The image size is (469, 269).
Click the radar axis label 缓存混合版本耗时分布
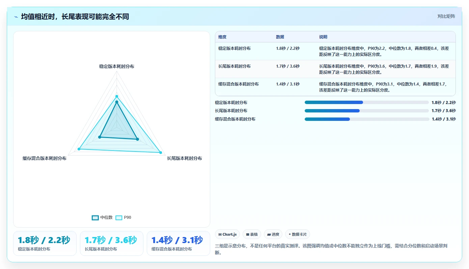[x=45, y=158]
